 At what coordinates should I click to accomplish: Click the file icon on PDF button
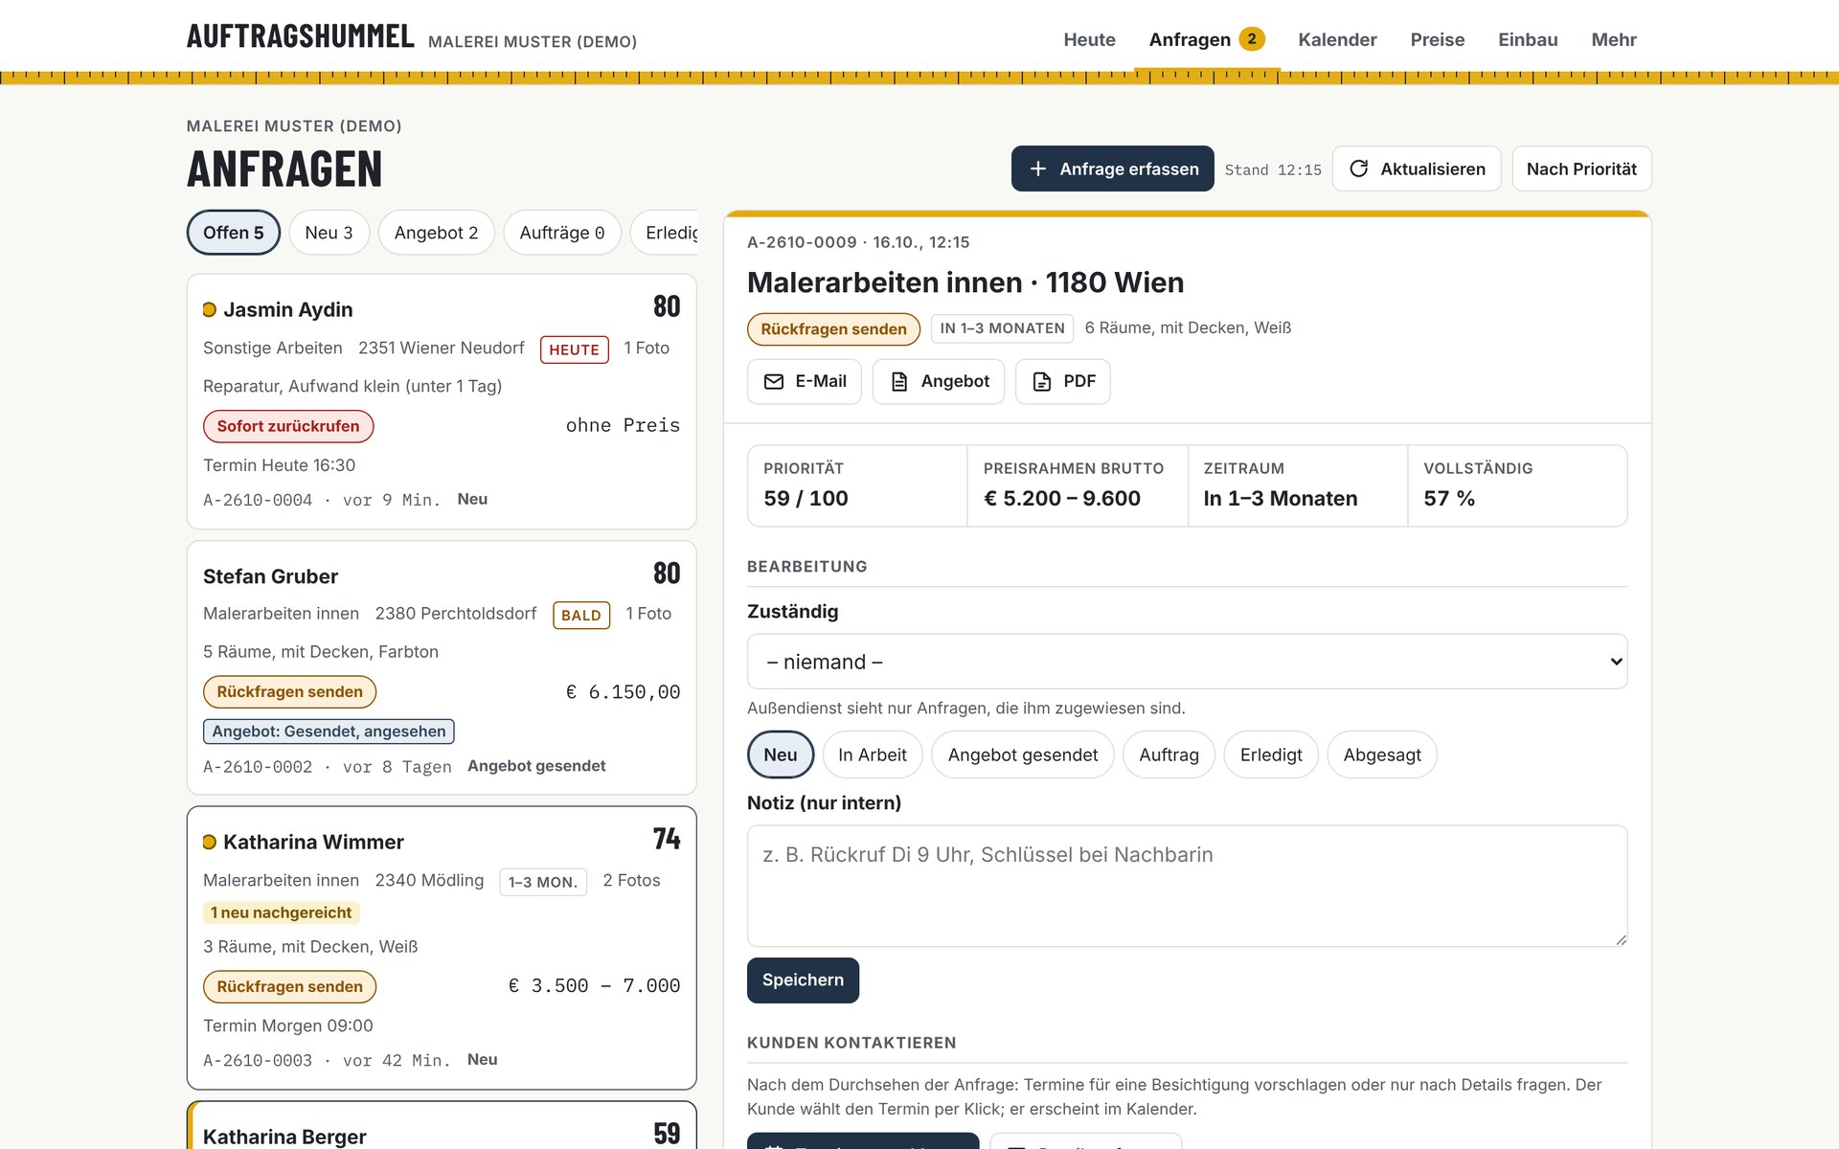[1042, 382]
